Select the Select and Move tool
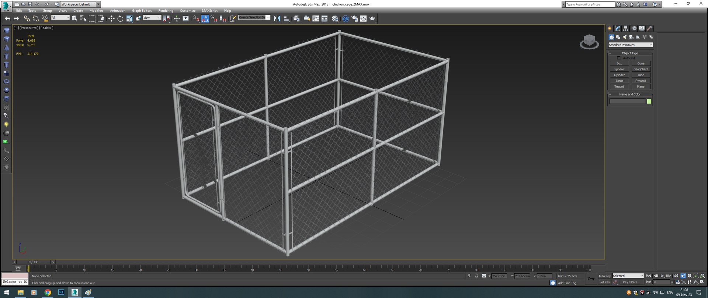The image size is (708, 298). coord(111,18)
